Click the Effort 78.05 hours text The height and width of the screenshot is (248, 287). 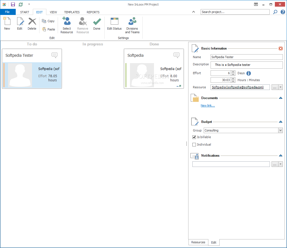point(48,78)
